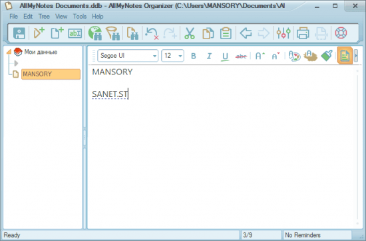The image size is (366, 241).
Task: Maximize the AllMyNotes window
Action: pos(335,6)
